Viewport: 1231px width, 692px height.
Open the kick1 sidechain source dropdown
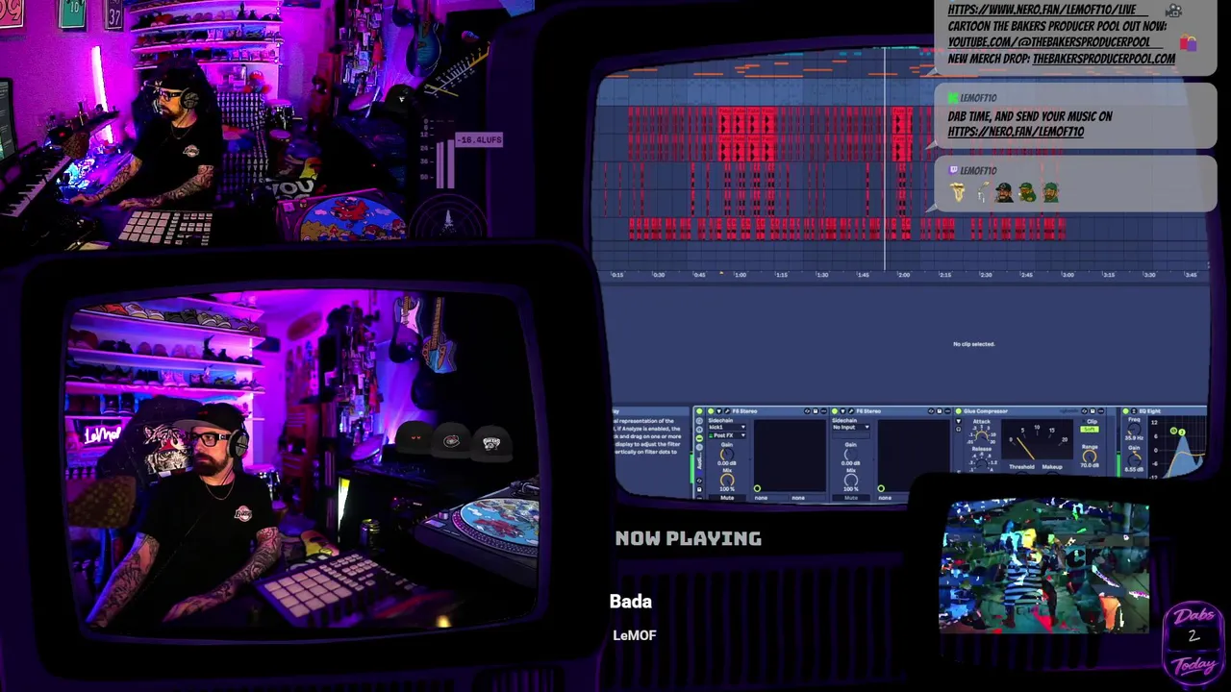click(727, 427)
